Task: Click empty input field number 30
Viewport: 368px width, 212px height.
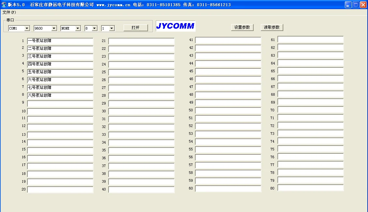Action: 141,111
